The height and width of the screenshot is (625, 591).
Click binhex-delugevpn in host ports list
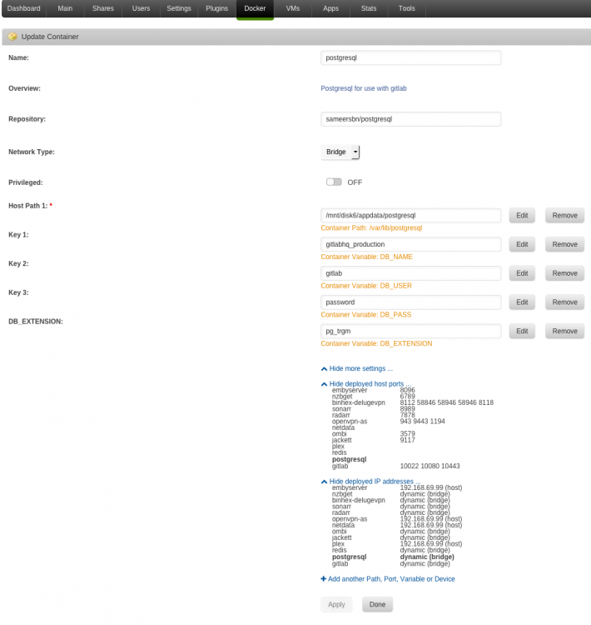point(359,402)
